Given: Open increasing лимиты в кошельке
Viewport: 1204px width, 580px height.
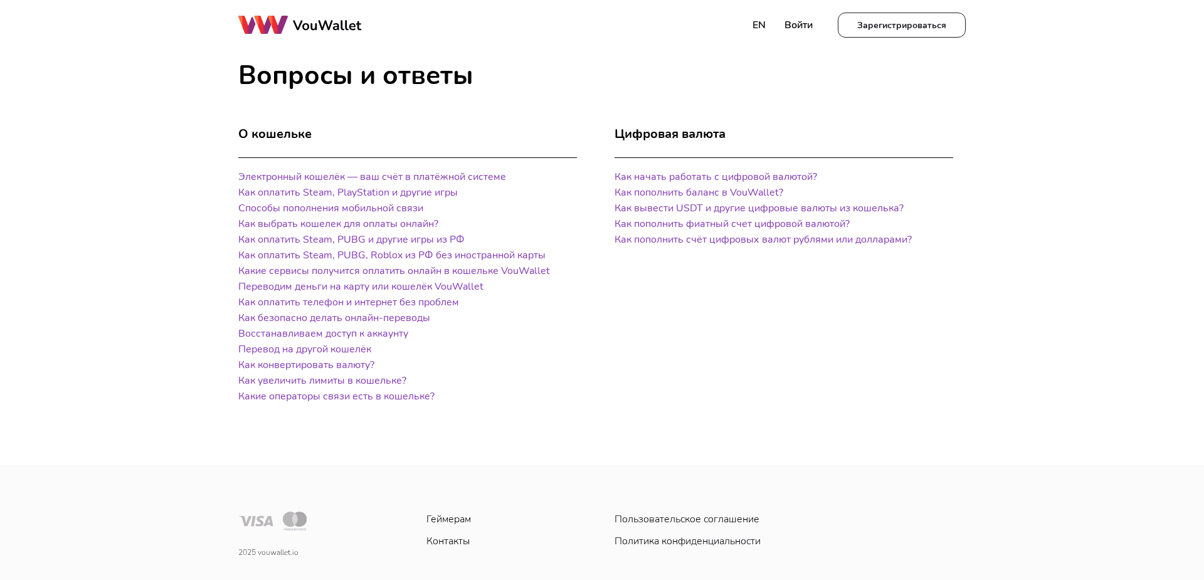Looking at the screenshot, I should pos(322,381).
